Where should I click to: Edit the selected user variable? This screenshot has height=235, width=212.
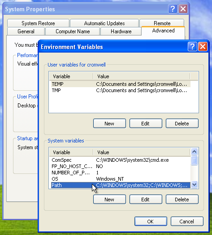146,124
